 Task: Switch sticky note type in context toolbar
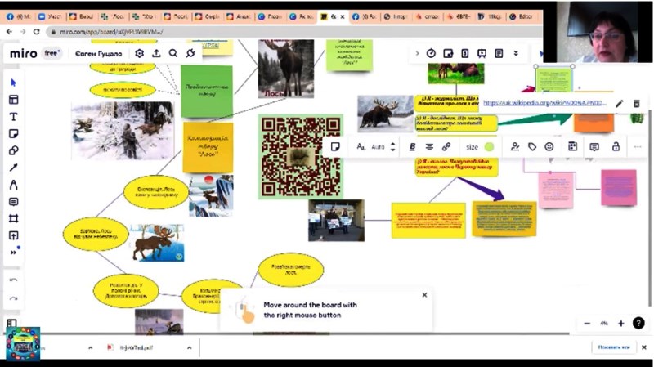tap(335, 147)
